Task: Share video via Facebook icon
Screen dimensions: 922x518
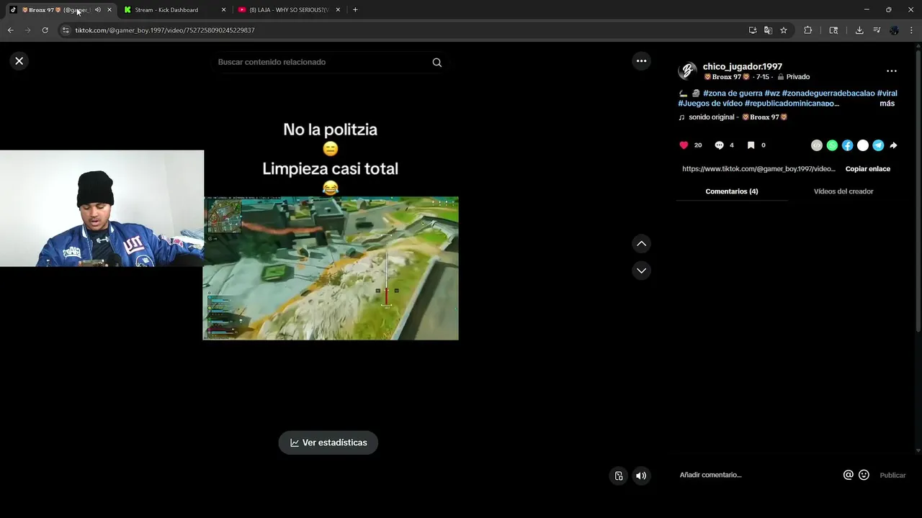Action: coord(848,145)
